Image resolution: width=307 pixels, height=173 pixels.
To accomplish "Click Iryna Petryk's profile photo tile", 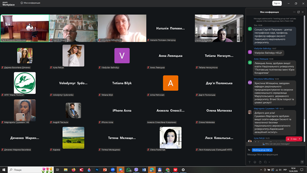I will (x=73, y=56).
